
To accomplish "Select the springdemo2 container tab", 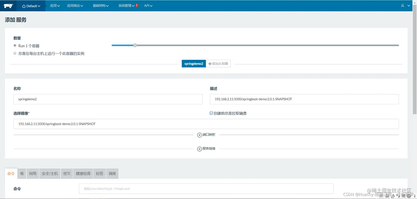I will [x=194, y=64].
